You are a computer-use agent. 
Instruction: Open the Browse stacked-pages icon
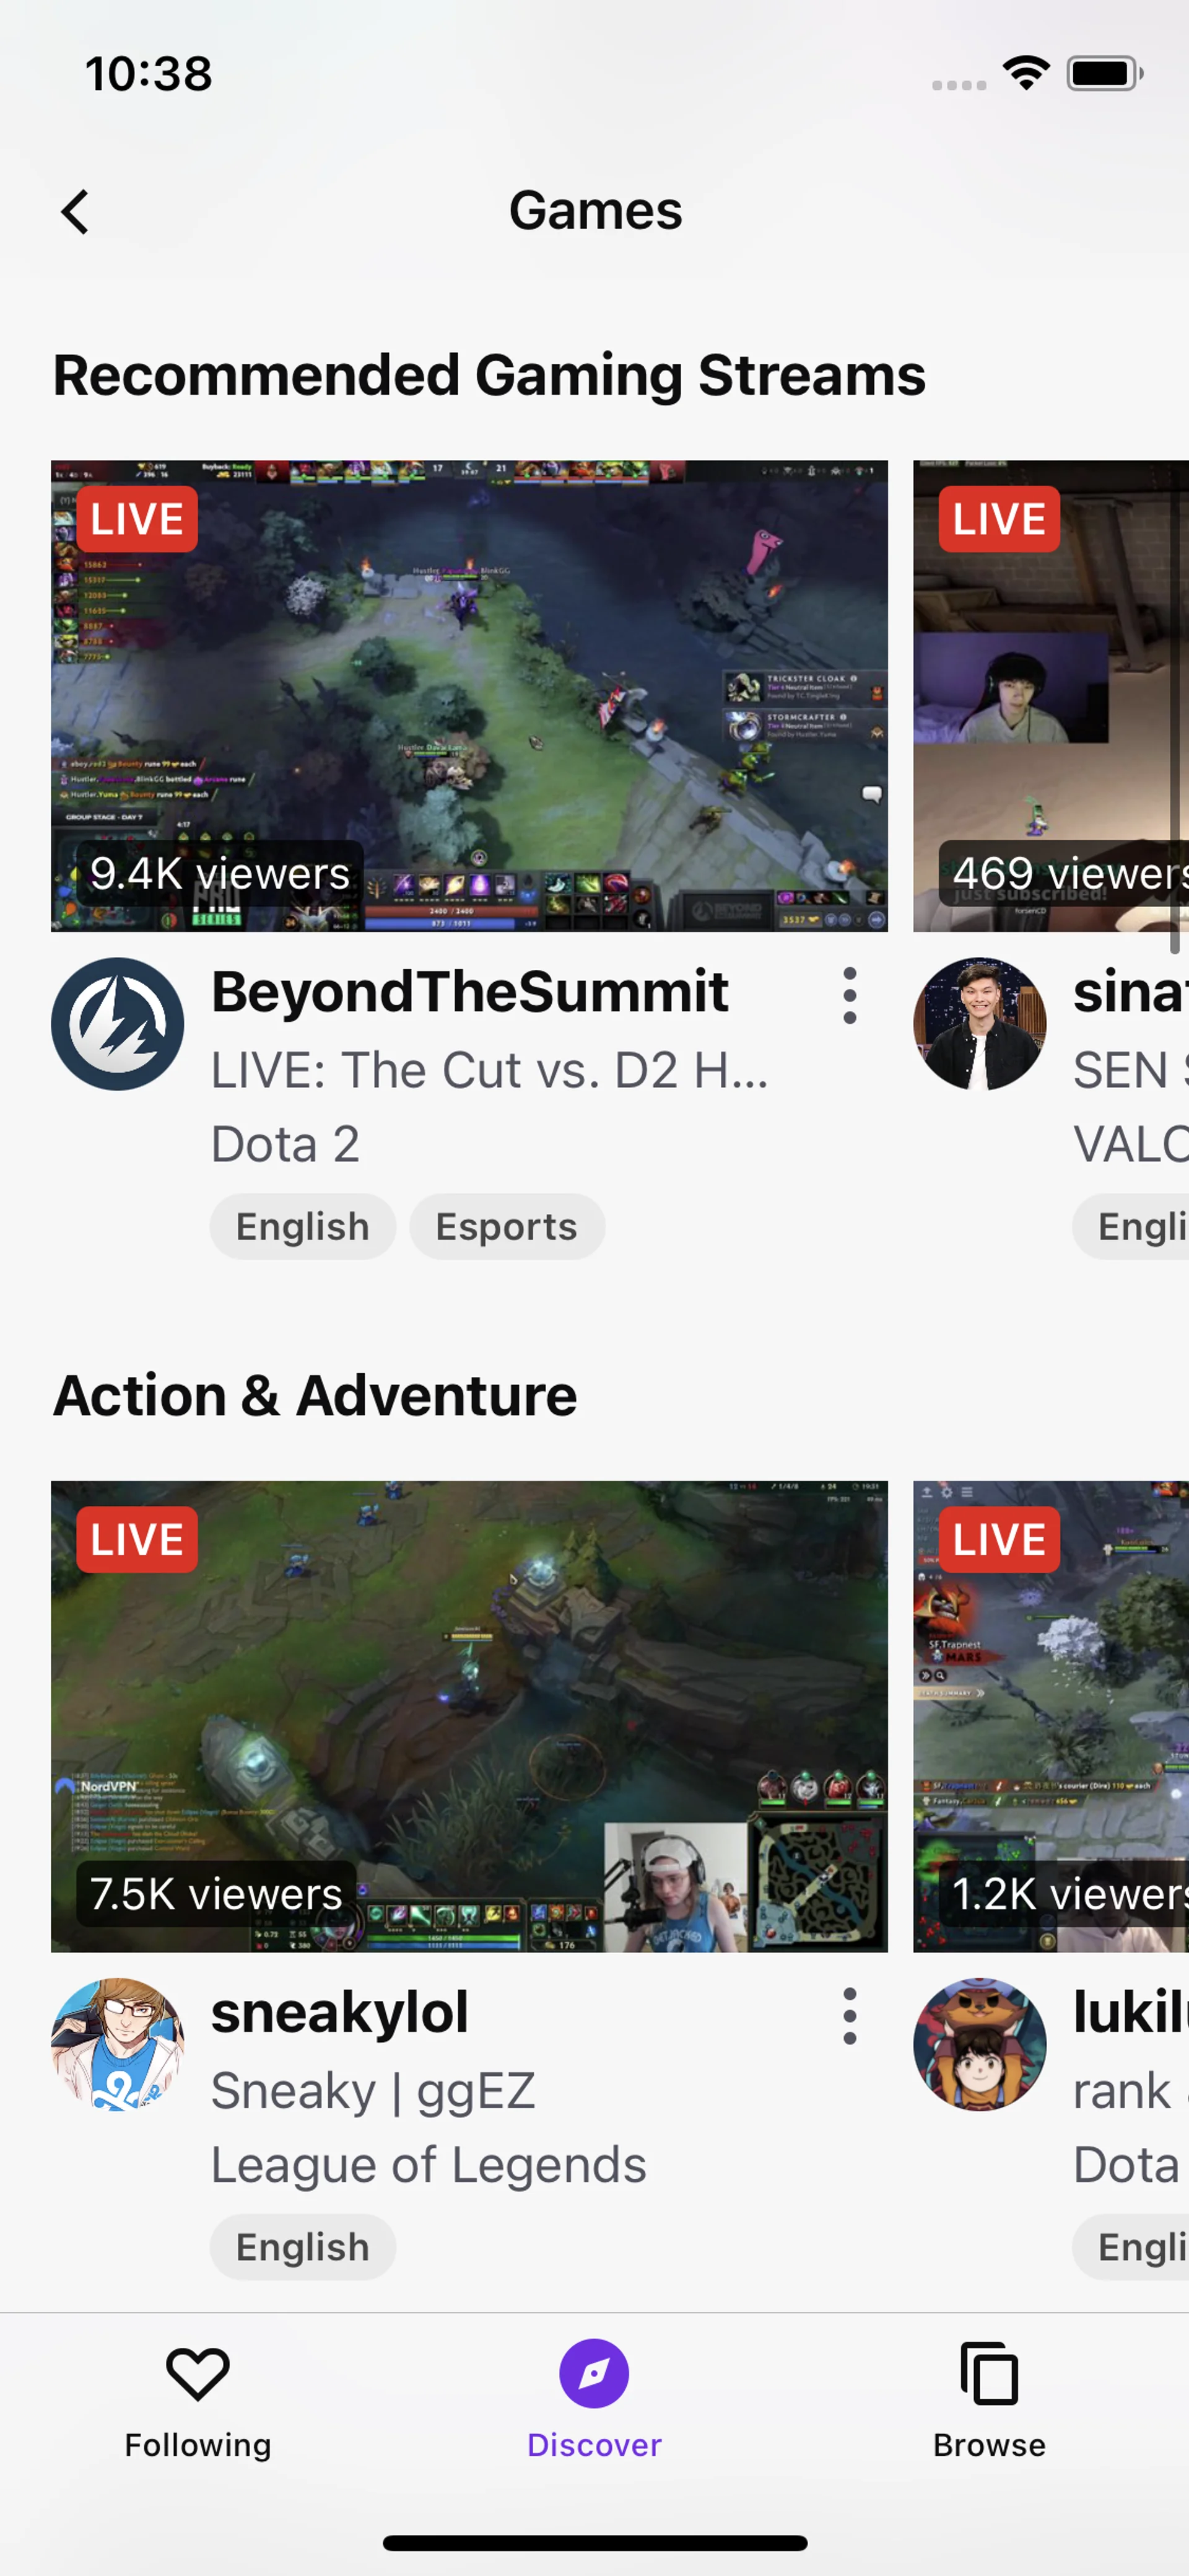click(x=989, y=2373)
